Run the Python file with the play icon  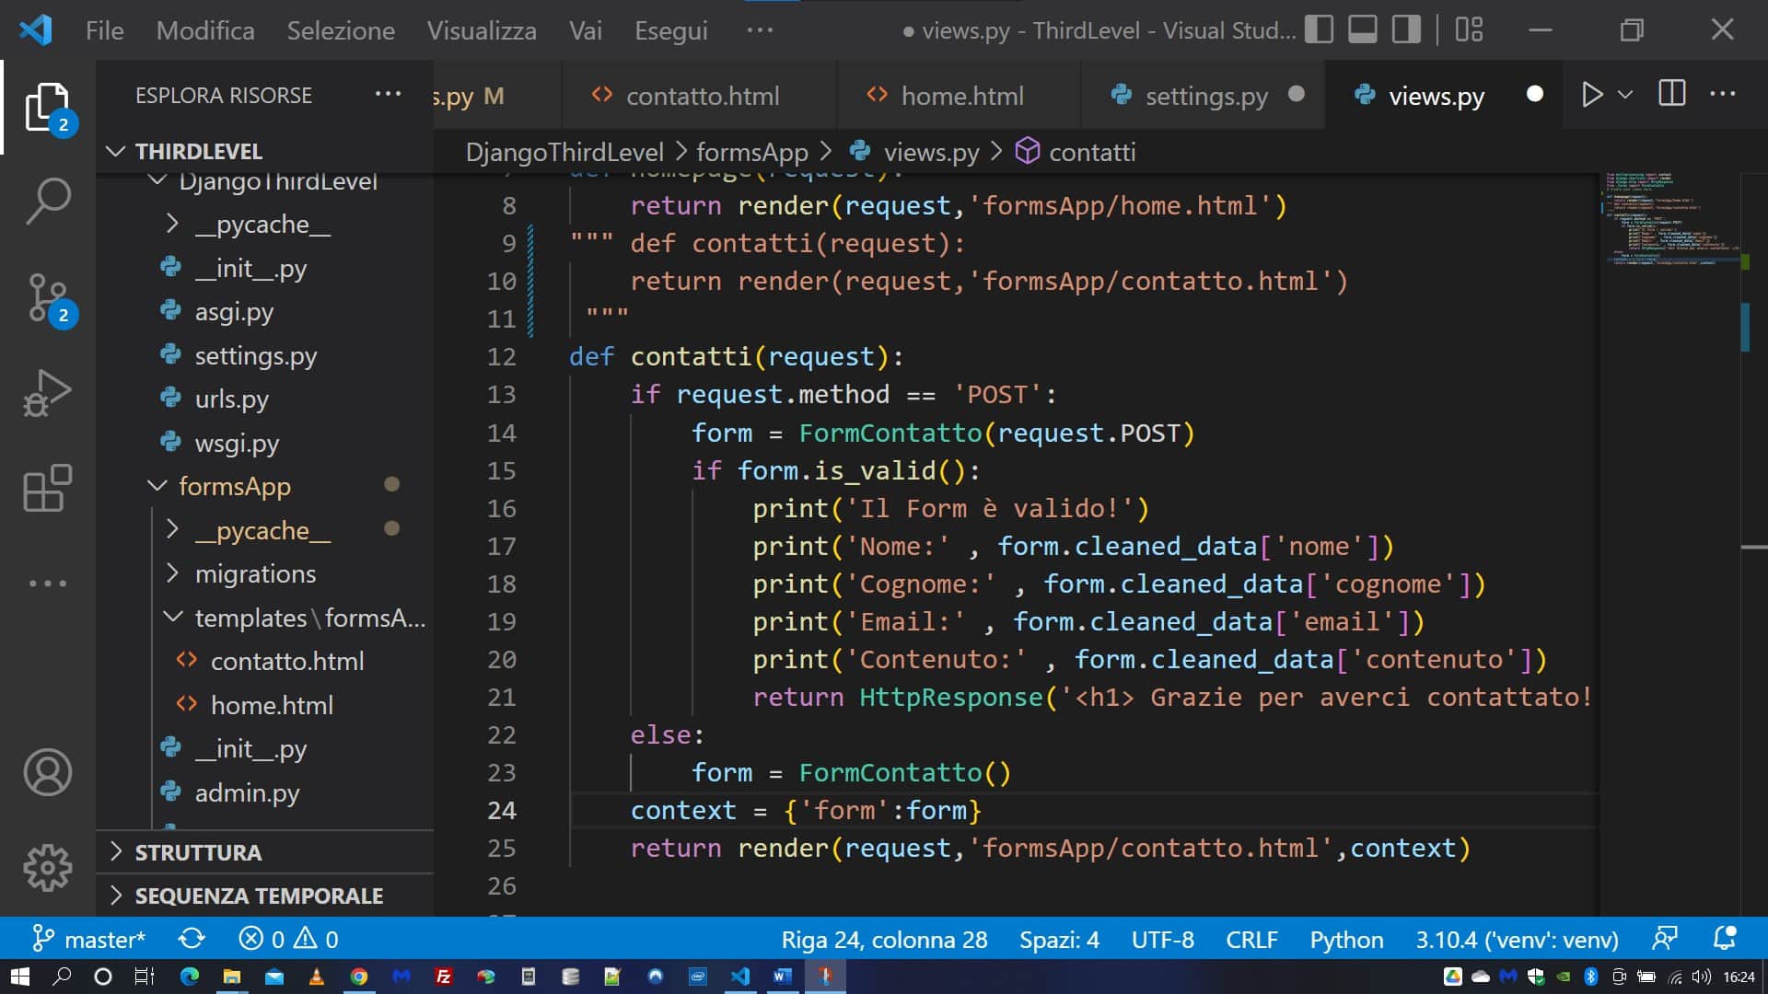tap(1592, 95)
